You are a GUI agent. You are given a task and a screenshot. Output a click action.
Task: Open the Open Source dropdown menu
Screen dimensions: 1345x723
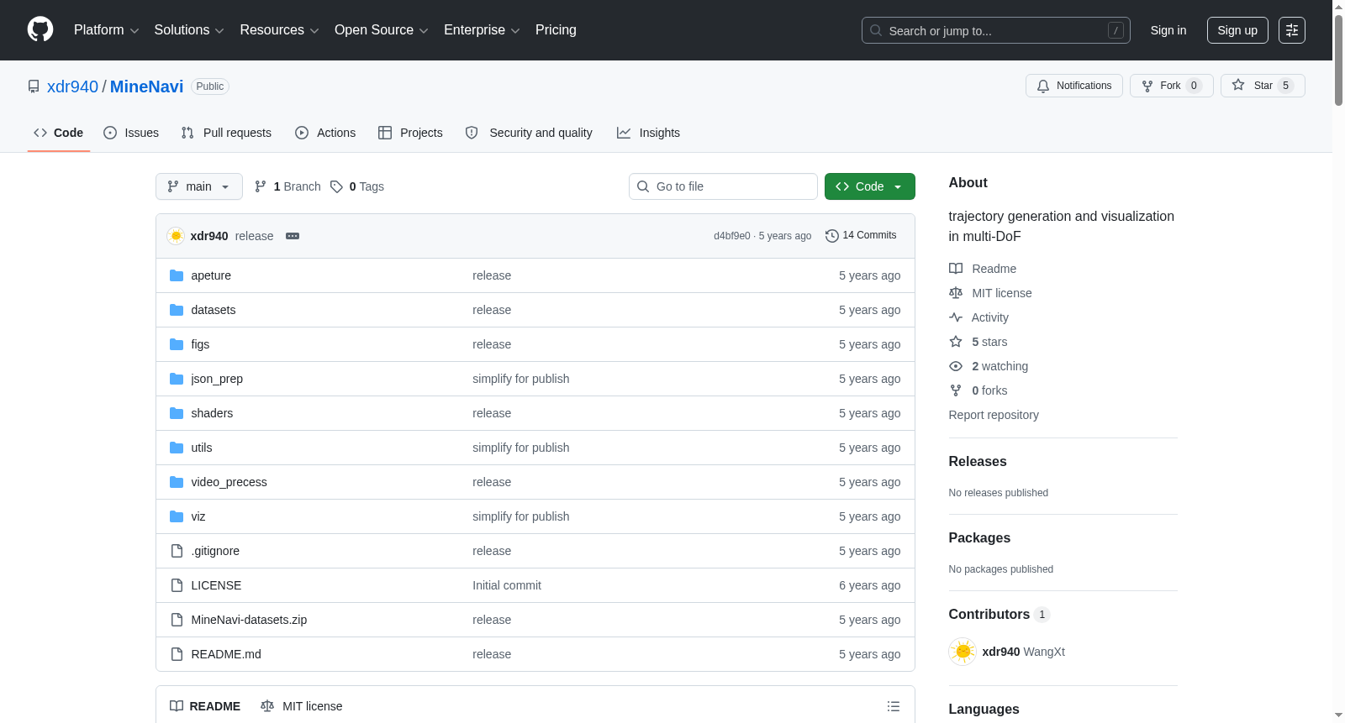(381, 30)
